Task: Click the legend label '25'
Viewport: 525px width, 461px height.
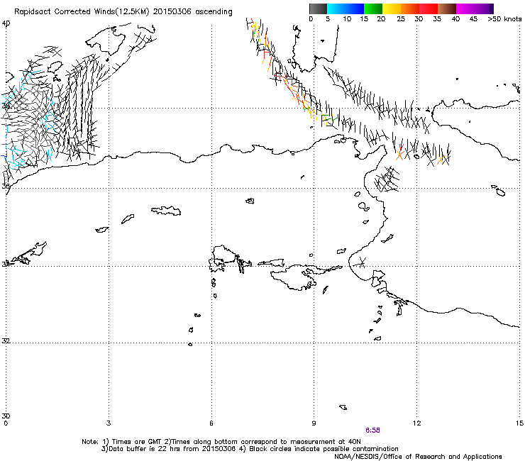Action: (x=401, y=19)
